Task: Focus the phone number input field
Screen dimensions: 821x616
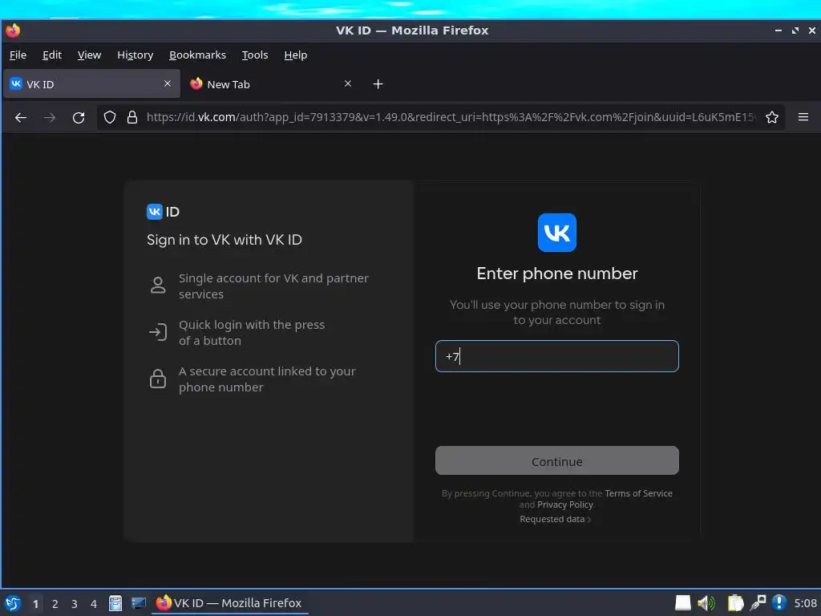Action: 556,356
